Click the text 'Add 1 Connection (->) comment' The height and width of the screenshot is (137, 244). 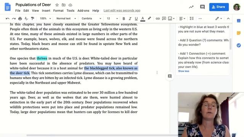click(x=203, y=53)
